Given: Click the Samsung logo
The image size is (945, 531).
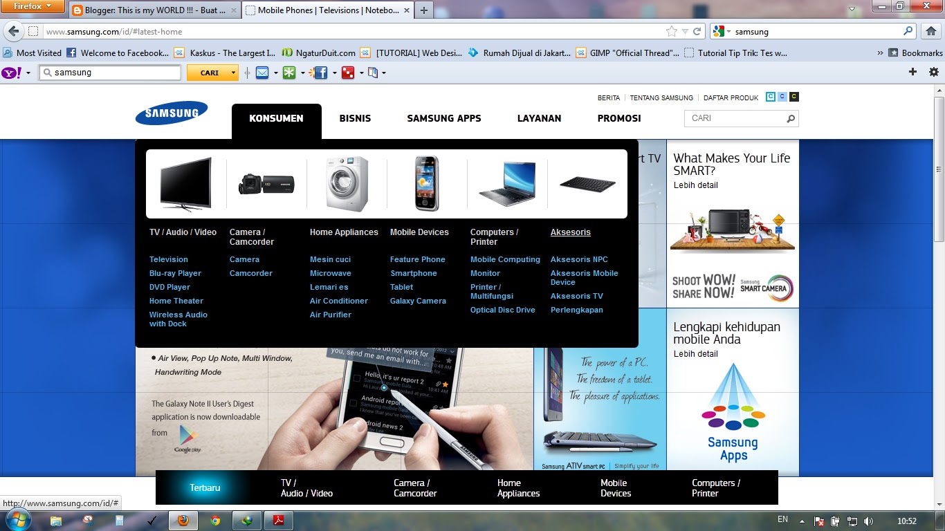Looking at the screenshot, I should (172, 113).
